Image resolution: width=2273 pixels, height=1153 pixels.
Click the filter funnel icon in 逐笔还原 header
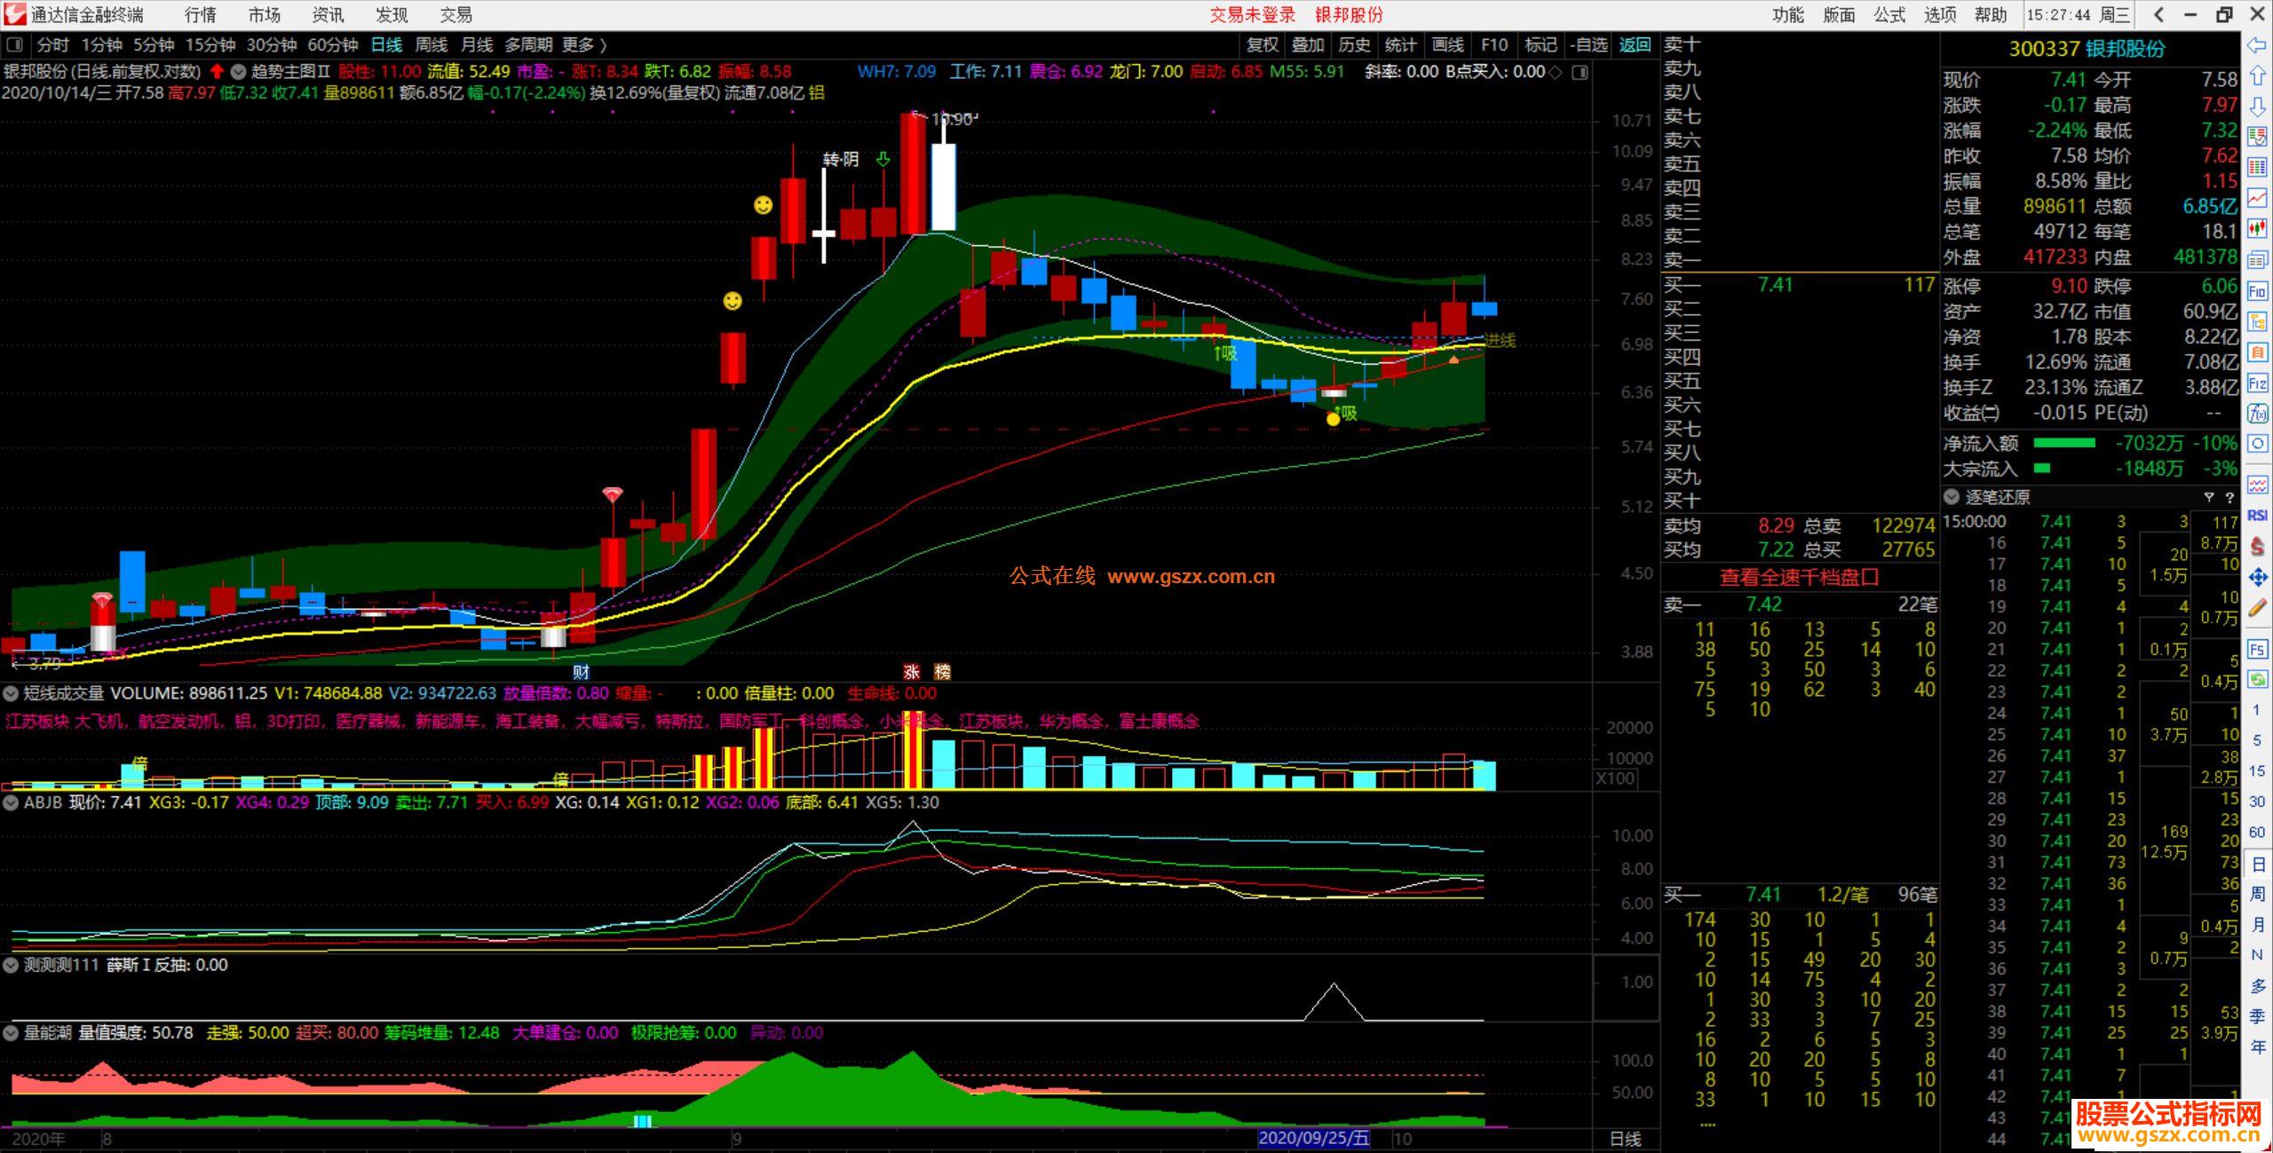2208,497
